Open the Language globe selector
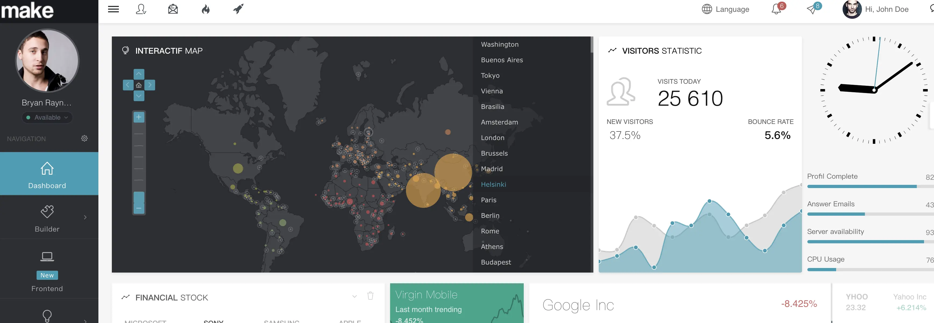The height and width of the screenshot is (323, 934). tap(726, 9)
